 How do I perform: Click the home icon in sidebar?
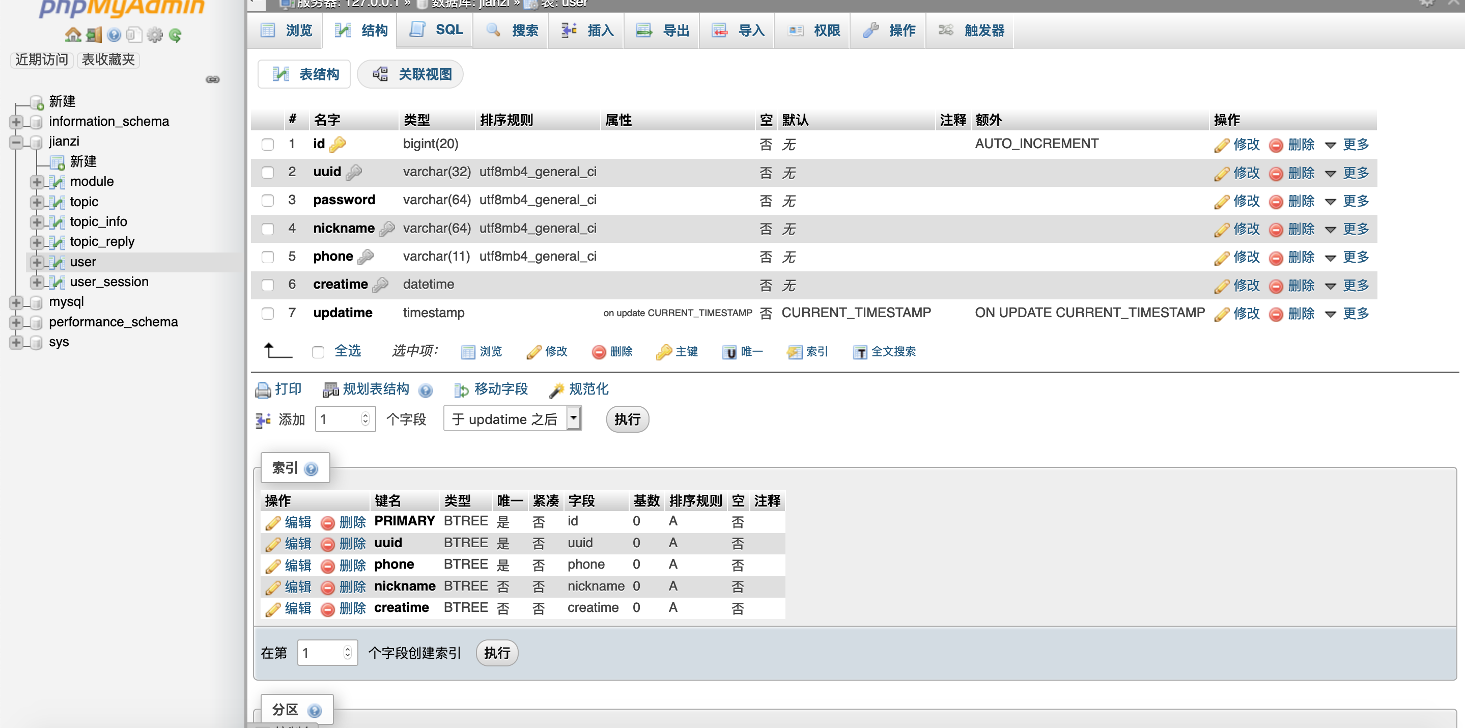coord(73,35)
